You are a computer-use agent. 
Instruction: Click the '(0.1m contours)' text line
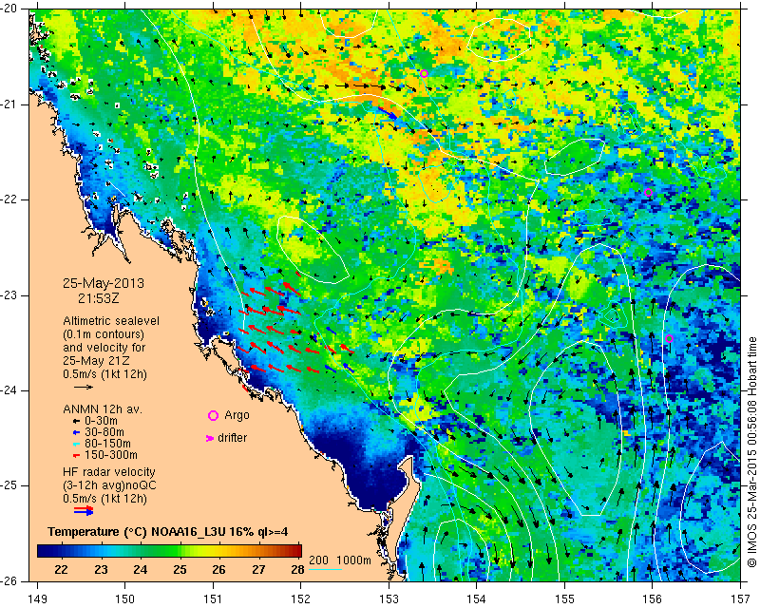[104, 334]
